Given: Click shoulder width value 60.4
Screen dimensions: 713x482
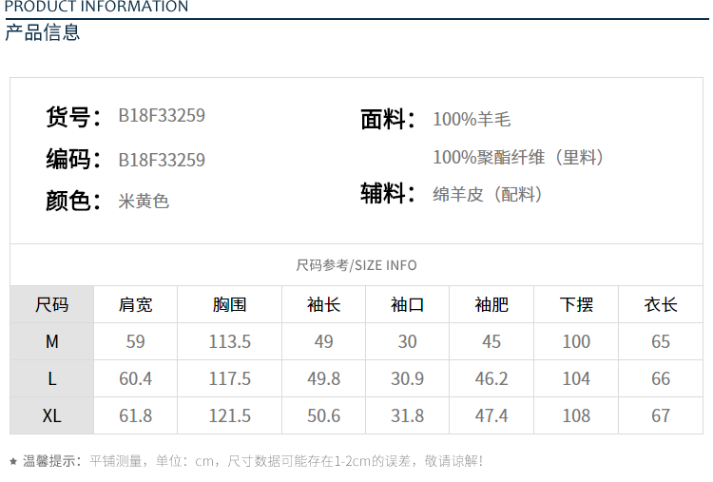Looking at the screenshot, I should click(136, 378).
